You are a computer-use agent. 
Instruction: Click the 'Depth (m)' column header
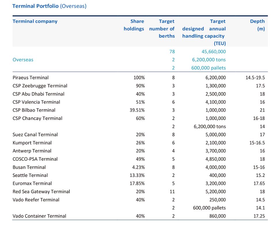(x=257, y=25)
